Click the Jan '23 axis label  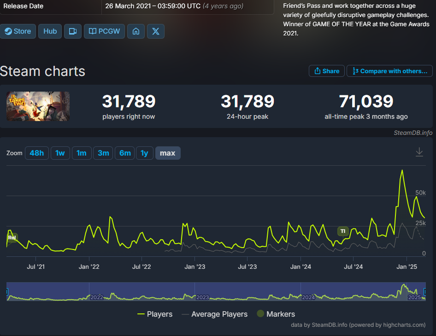pos(194,267)
